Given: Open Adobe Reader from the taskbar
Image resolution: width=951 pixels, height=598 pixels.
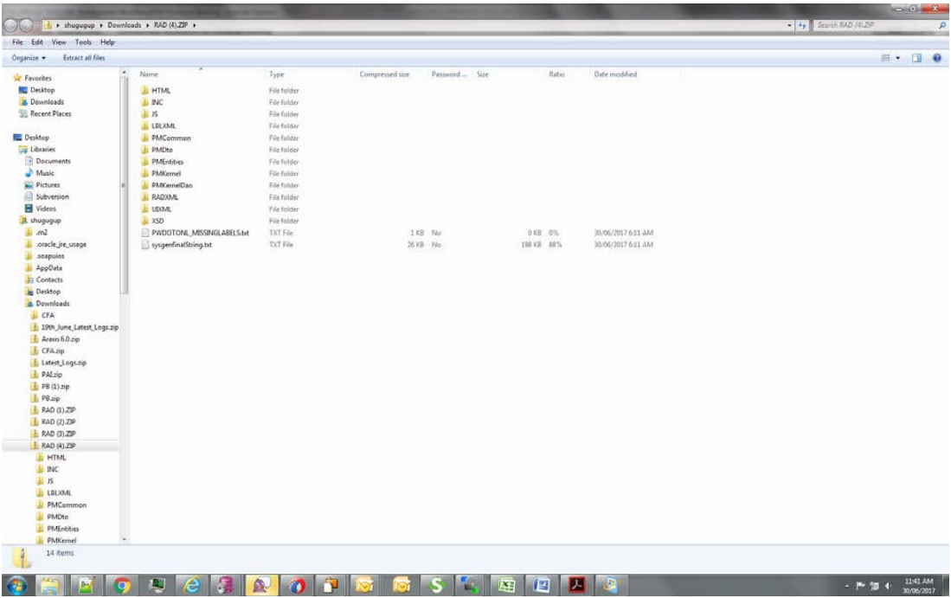Looking at the screenshot, I should point(576,585).
